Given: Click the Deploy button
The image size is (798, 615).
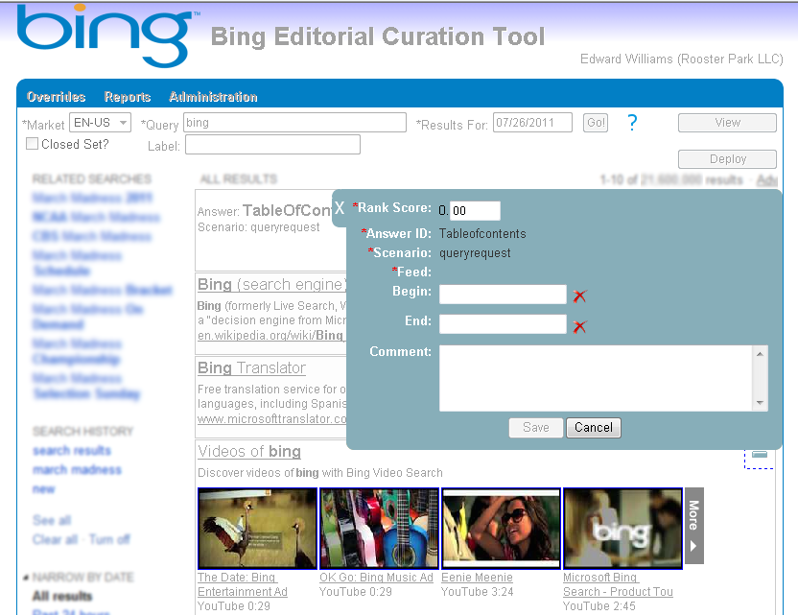Looking at the screenshot, I should pos(727,159).
